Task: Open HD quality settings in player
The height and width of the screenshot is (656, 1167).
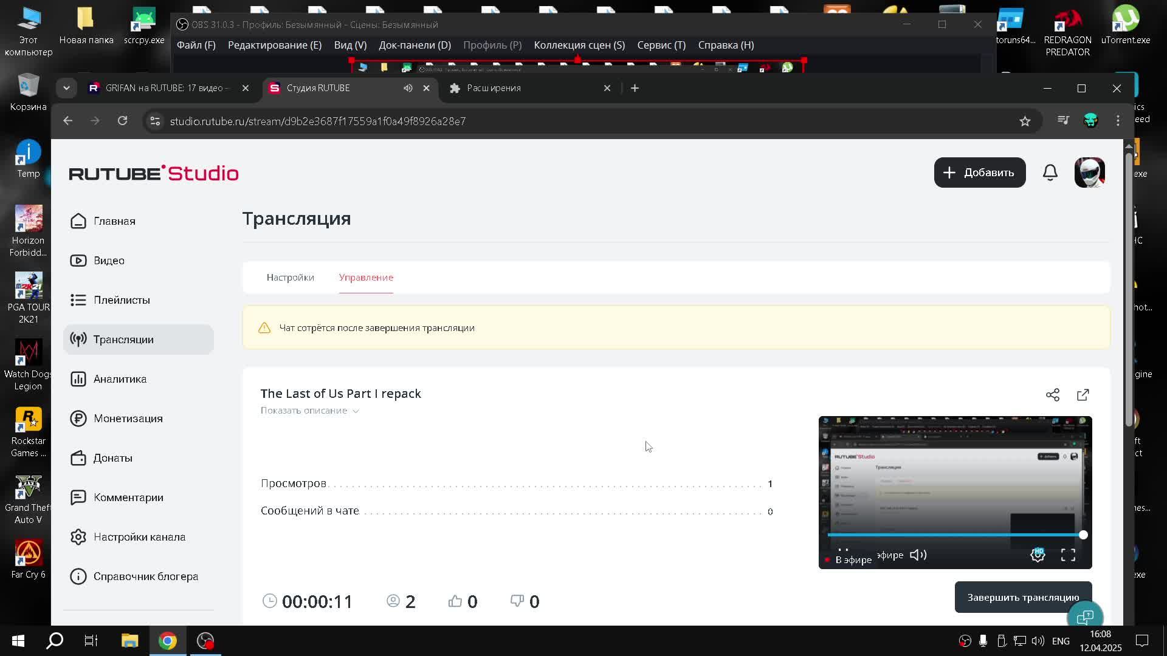Action: (1038, 555)
